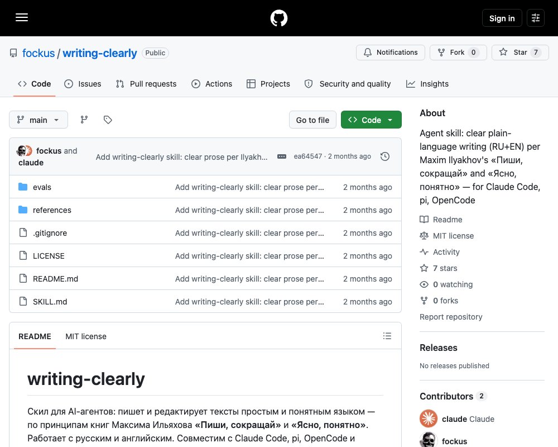Click the writing-clearly README heading
558x447 pixels.
click(x=86, y=379)
